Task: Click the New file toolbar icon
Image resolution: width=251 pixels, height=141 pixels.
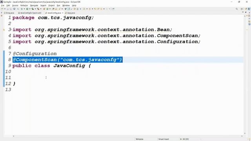Action: coord(2,9)
